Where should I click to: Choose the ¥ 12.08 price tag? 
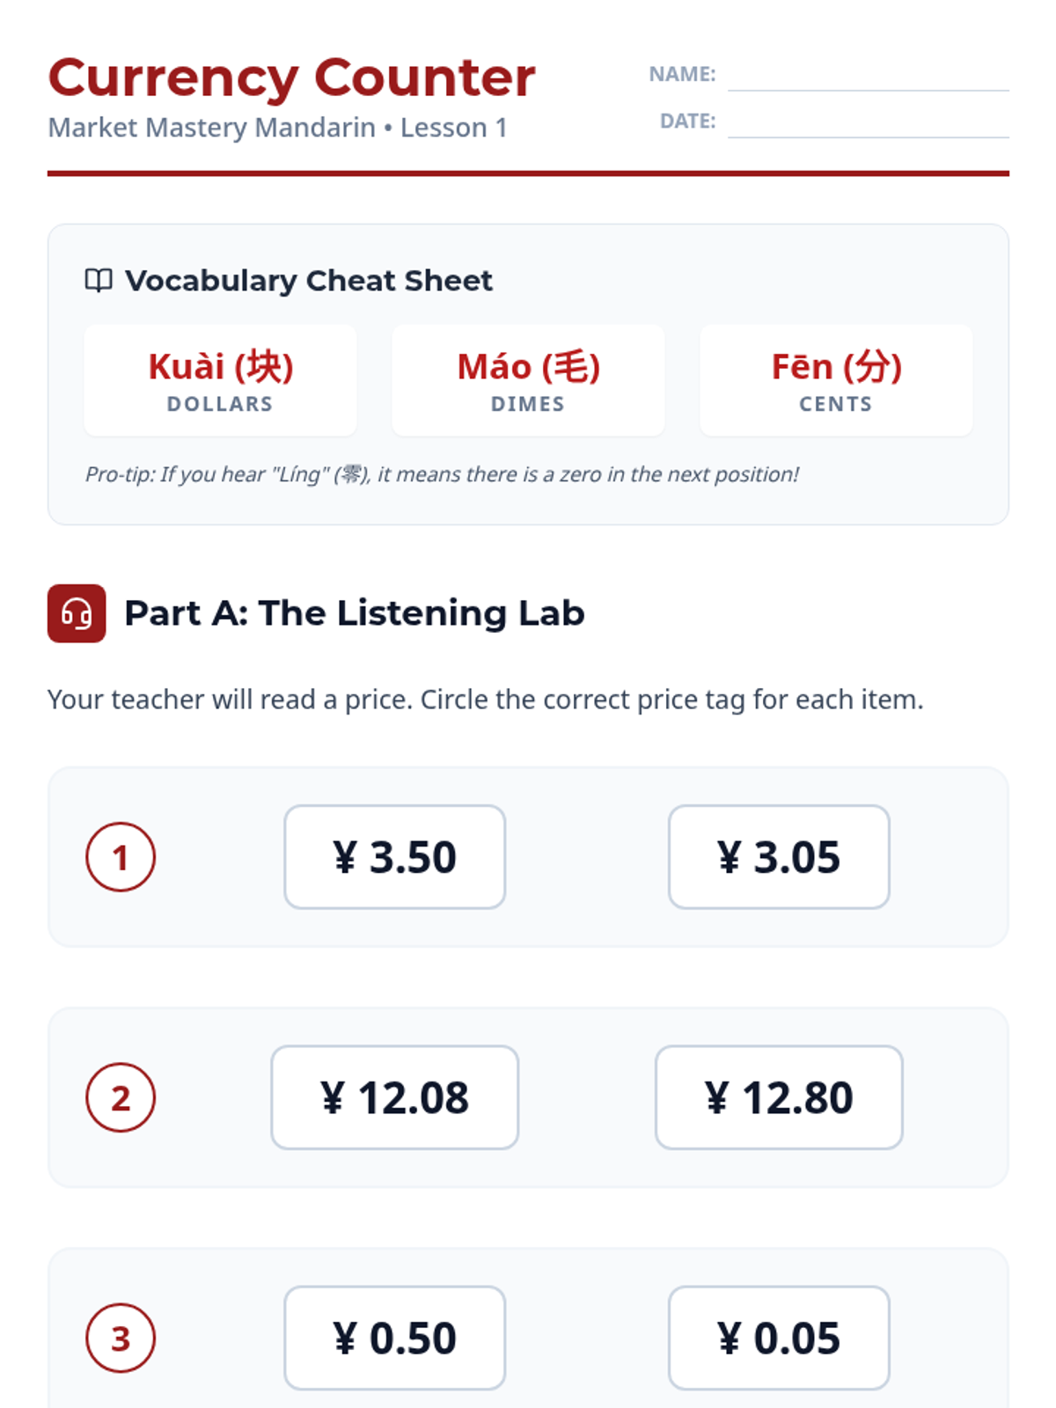pos(394,1097)
